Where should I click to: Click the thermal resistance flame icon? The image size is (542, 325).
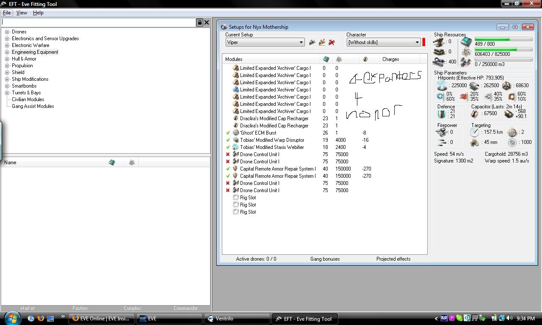click(x=464, y=96)
